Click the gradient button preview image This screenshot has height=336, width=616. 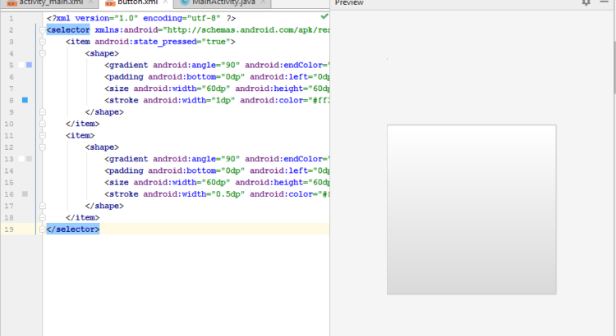click(x=471, y=210)
